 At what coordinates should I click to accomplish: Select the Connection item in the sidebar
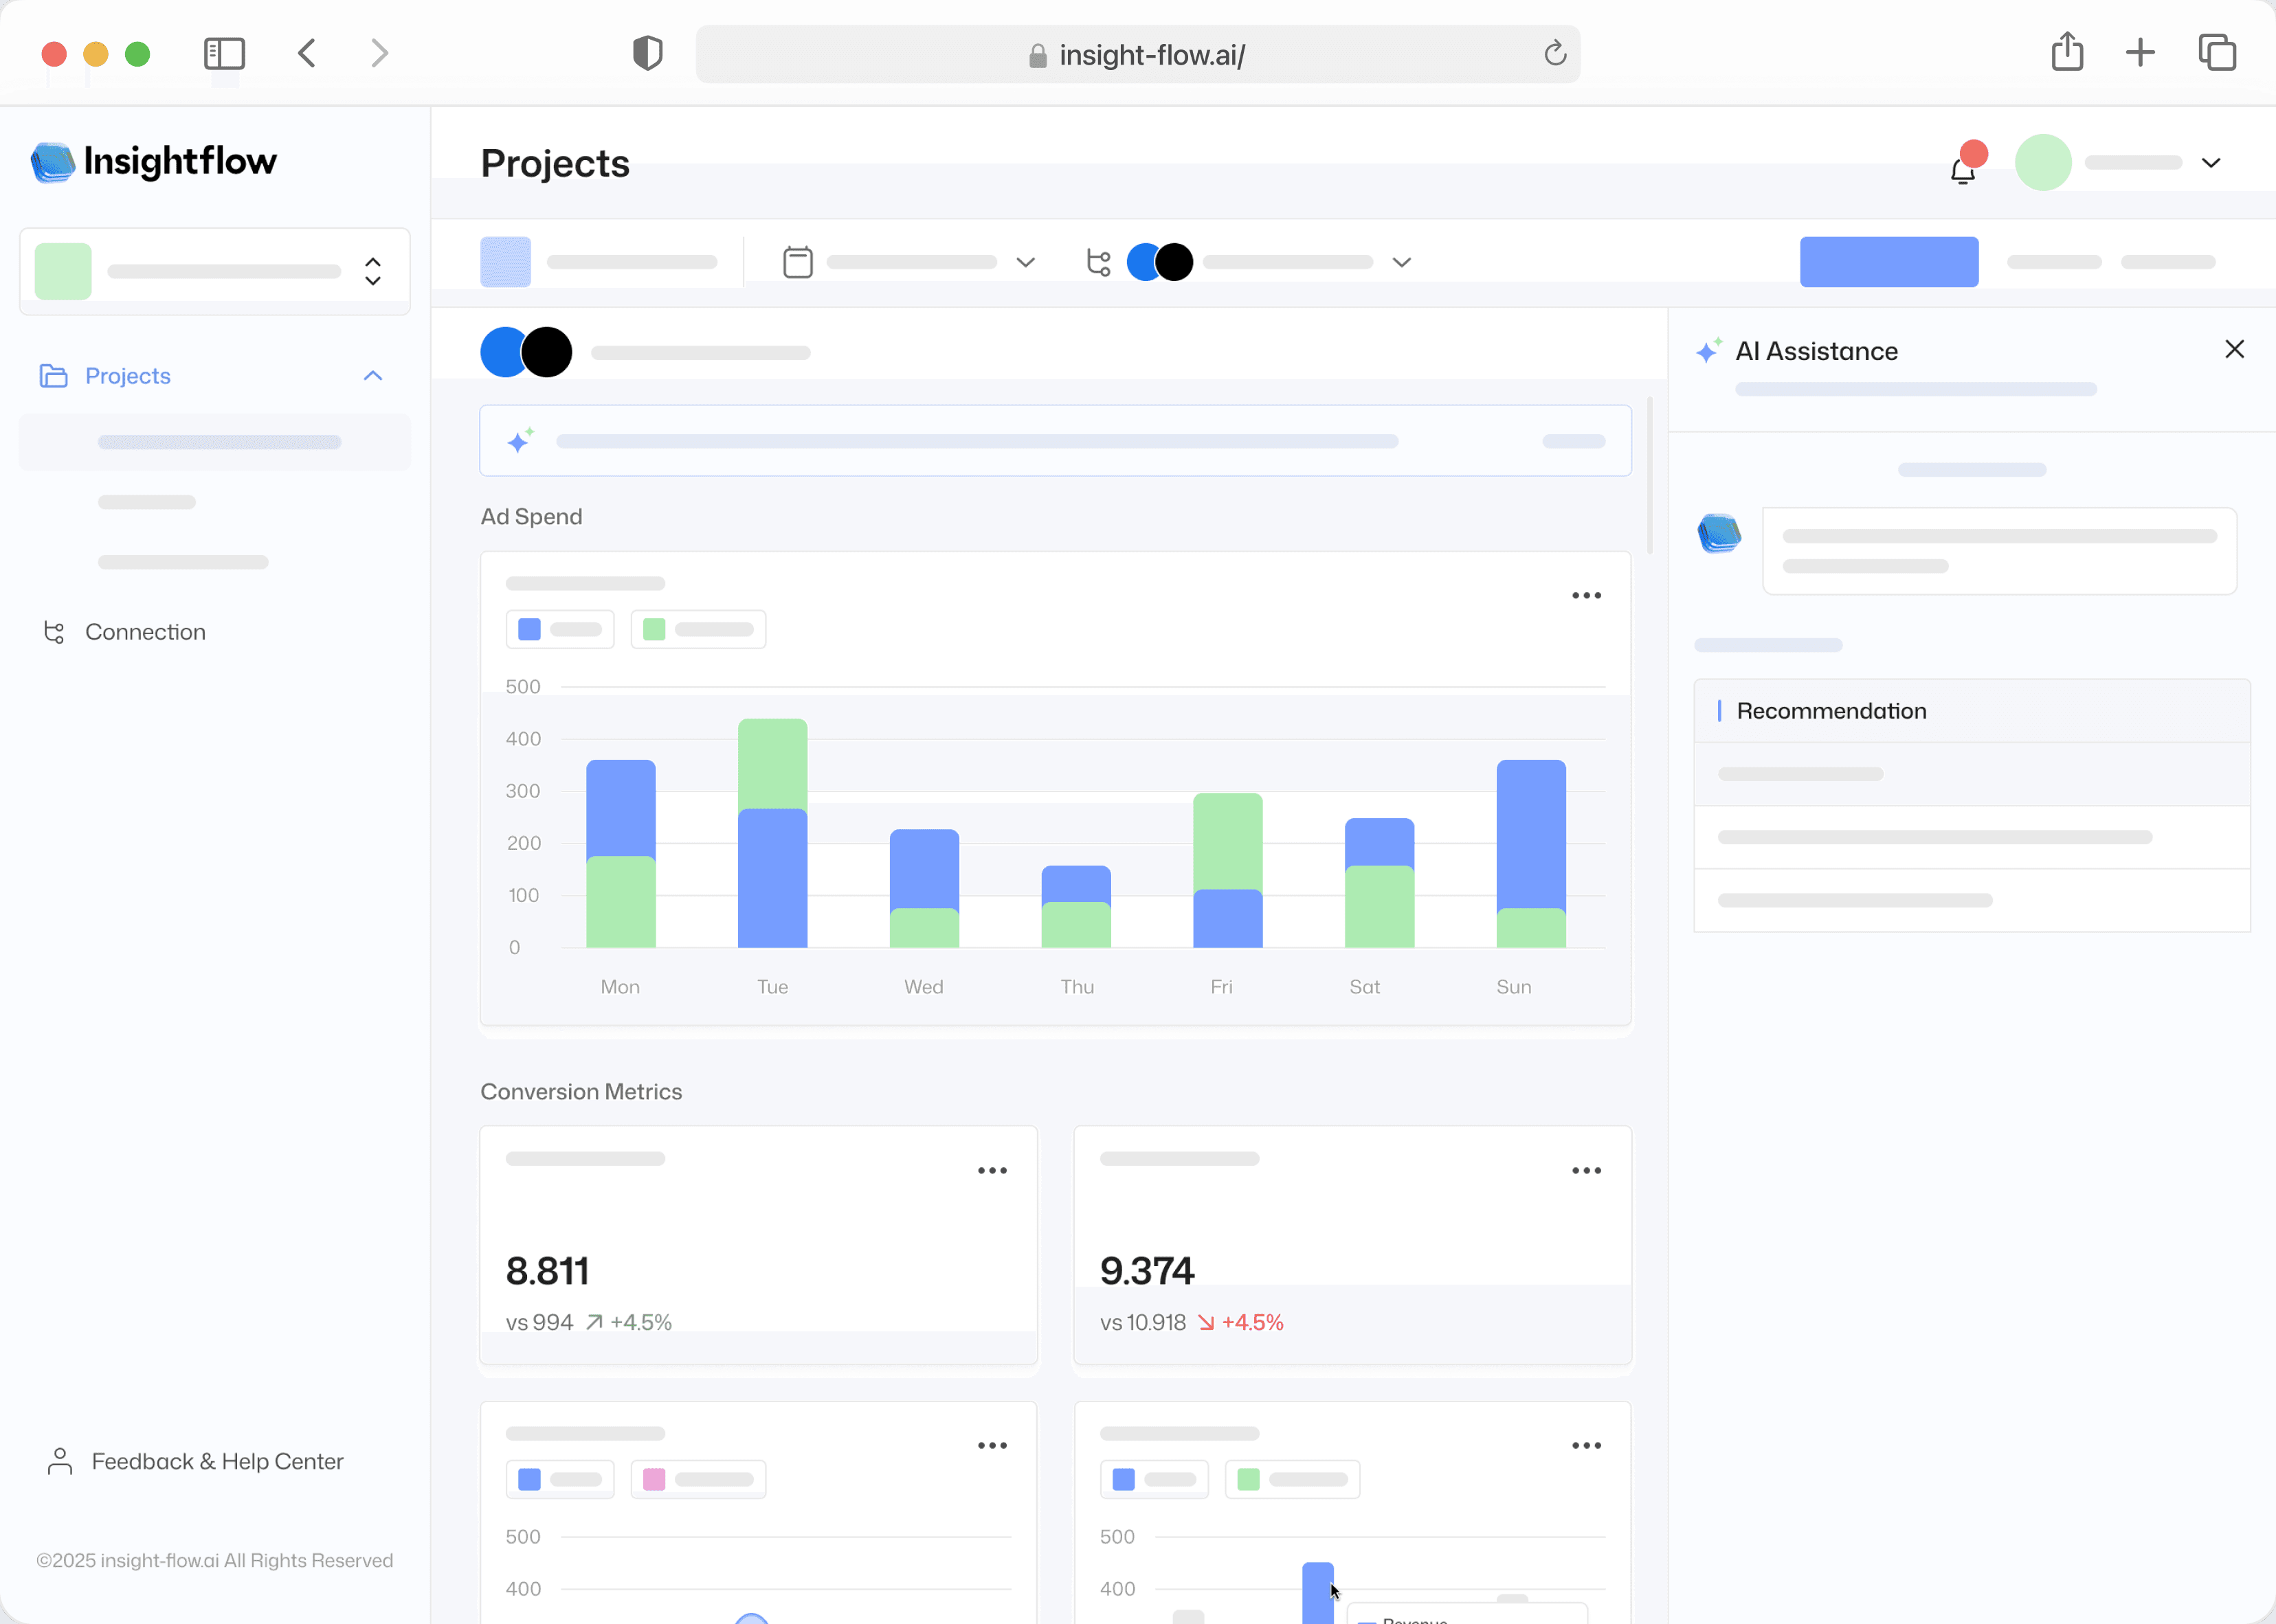145,631
